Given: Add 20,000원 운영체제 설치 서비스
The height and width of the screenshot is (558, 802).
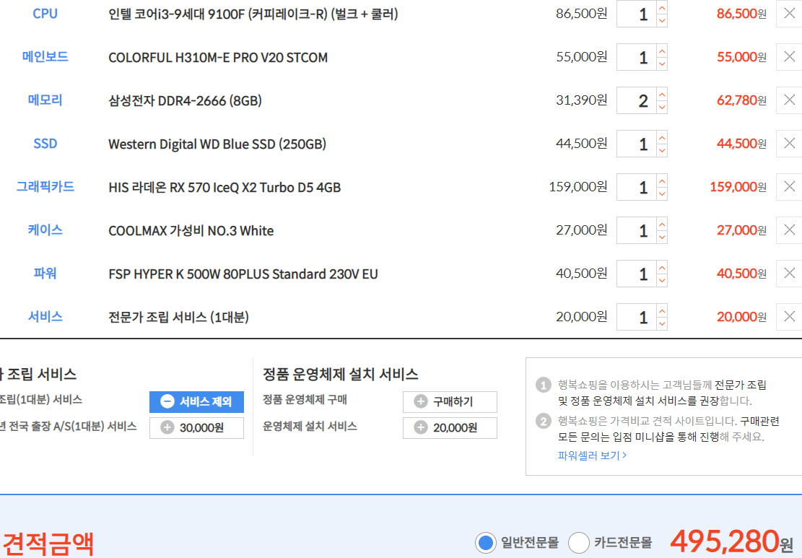Looking at the screenshot, I should tap(450, 427).
